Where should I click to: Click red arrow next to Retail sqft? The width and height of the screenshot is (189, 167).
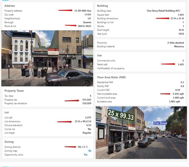tap(168, 64)
